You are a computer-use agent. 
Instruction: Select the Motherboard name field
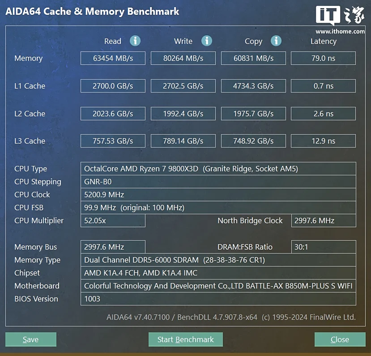tap(218, 286)
